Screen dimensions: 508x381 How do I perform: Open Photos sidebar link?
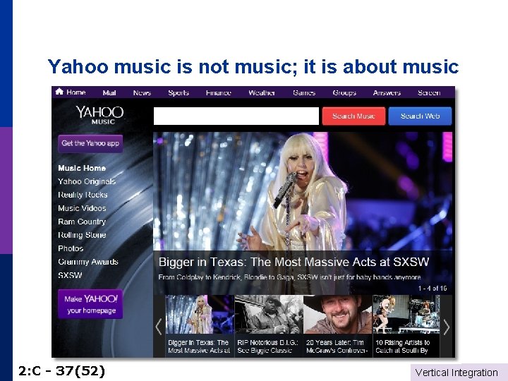point(71,248)
